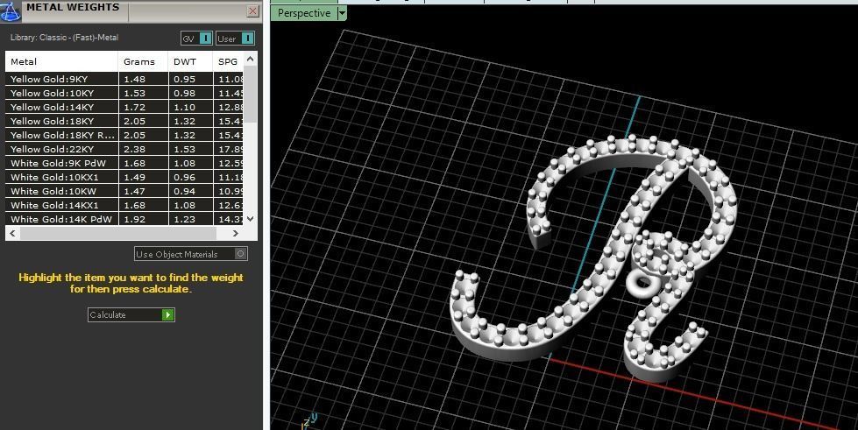858x430 pixels.
Task: Click the Calculate button
Action: coord(131,314)
